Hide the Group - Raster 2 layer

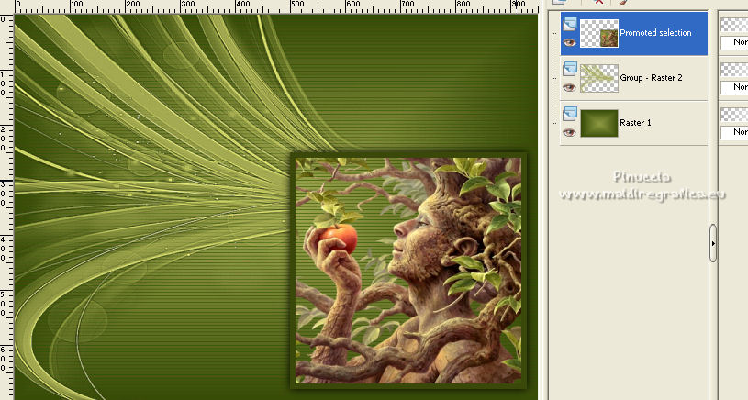pos(569,88)
